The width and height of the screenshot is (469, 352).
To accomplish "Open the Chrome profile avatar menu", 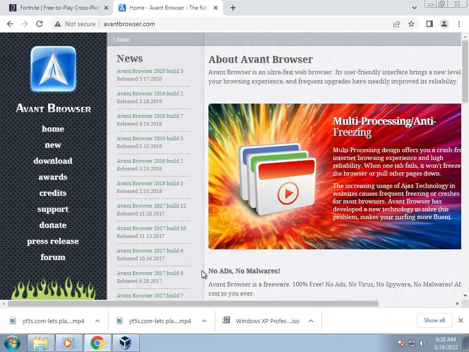I will pos(444,24).
